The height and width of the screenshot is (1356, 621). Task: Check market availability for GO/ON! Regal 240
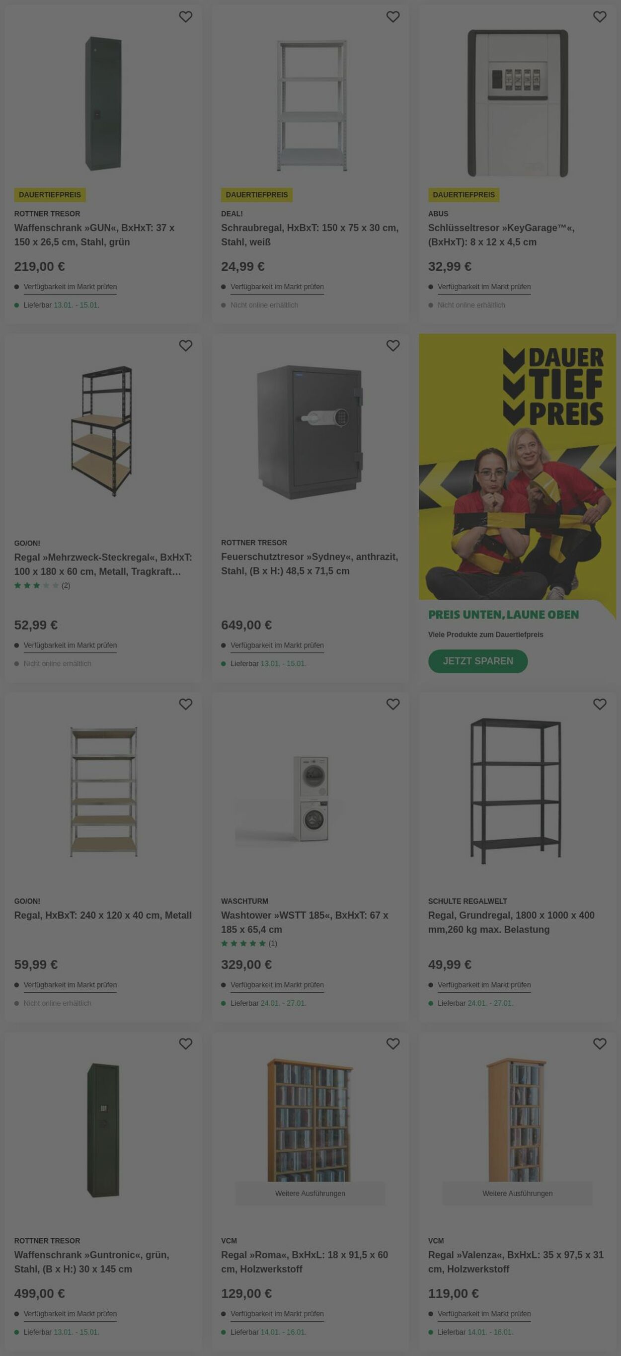[70, 985]
